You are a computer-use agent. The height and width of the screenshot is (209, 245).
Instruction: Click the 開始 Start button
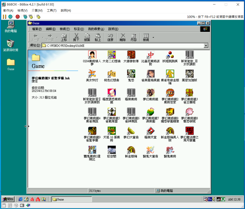[8, 199]
